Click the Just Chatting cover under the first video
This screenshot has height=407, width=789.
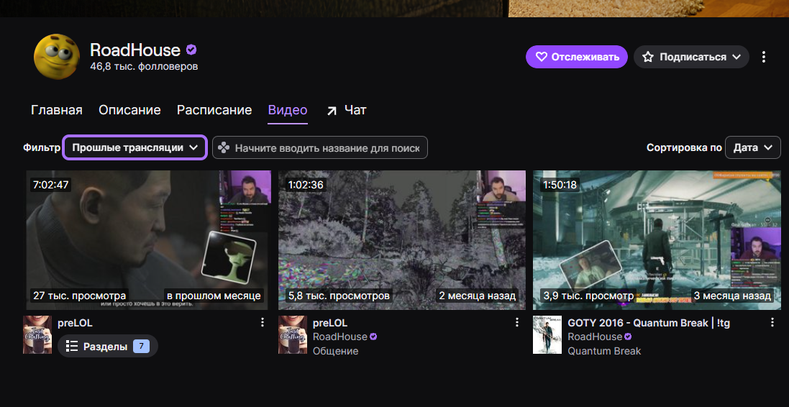(37, 334)
